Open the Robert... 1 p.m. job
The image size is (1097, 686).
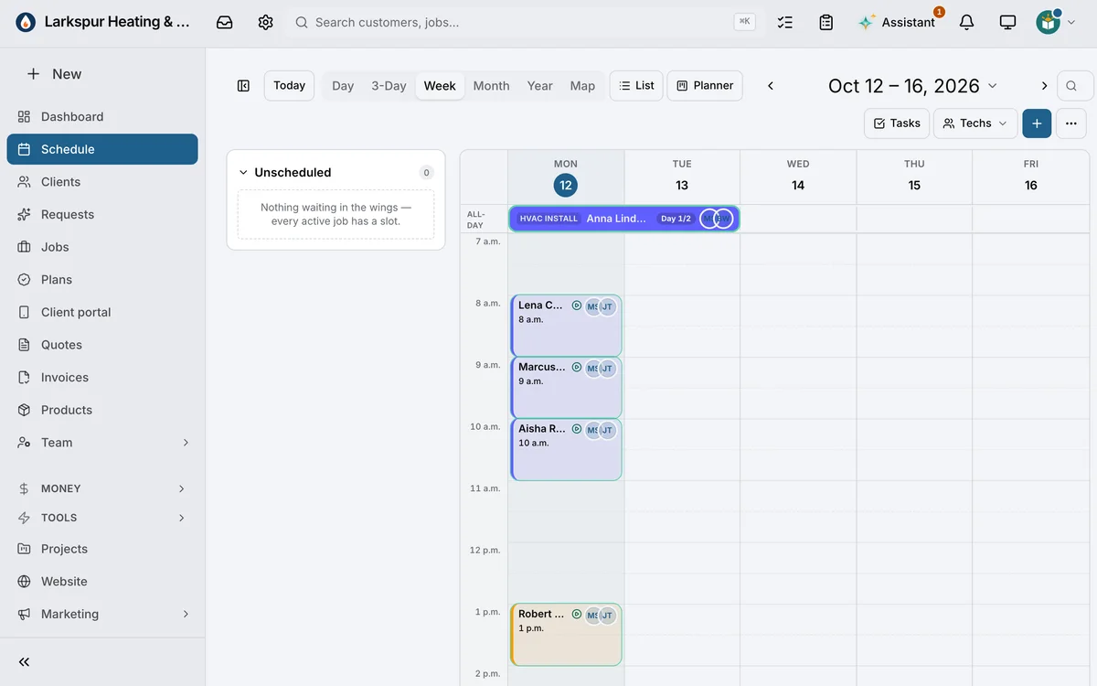(566, 634)
